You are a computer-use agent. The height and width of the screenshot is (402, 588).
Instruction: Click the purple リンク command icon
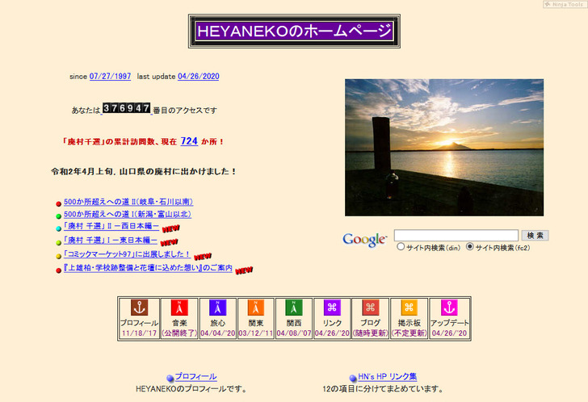pos(332,308)
